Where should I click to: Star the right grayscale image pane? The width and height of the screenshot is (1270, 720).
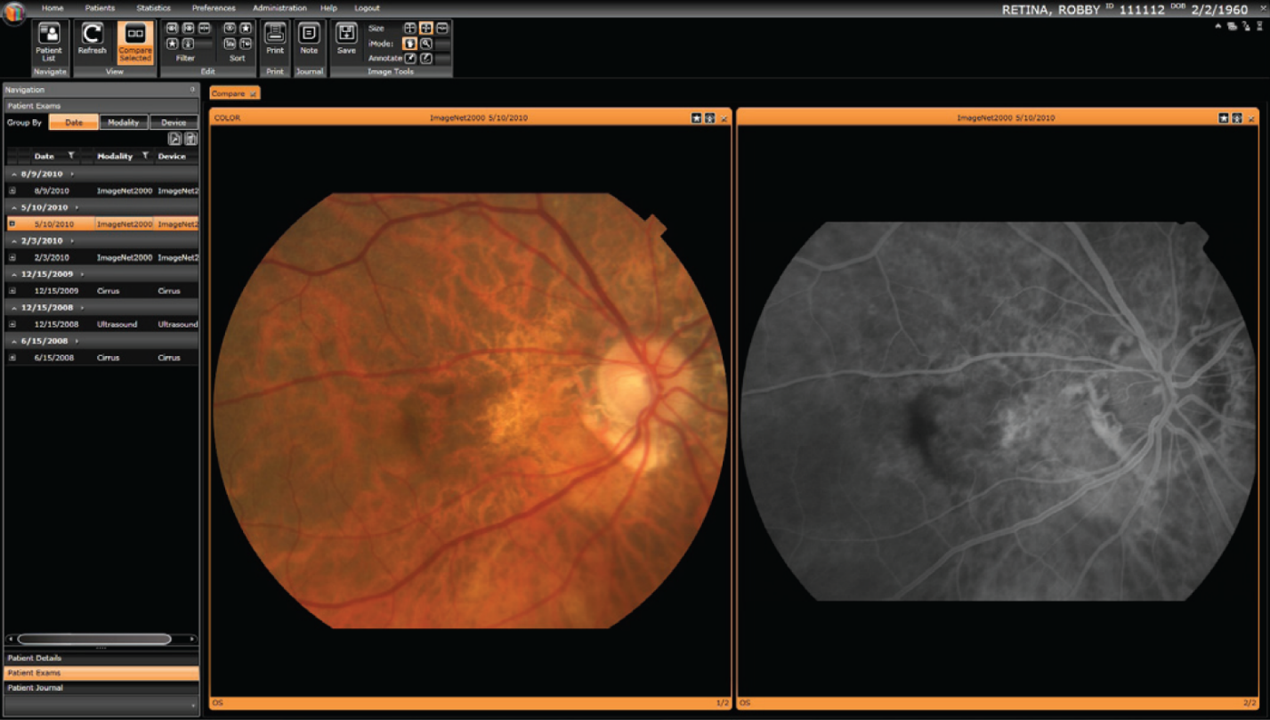tap(1224, 117)
